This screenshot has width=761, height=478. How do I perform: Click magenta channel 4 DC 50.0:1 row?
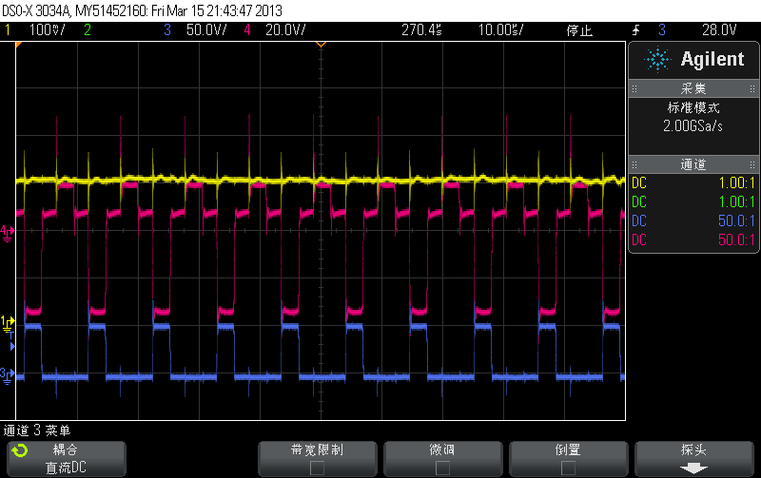[693, 240]
